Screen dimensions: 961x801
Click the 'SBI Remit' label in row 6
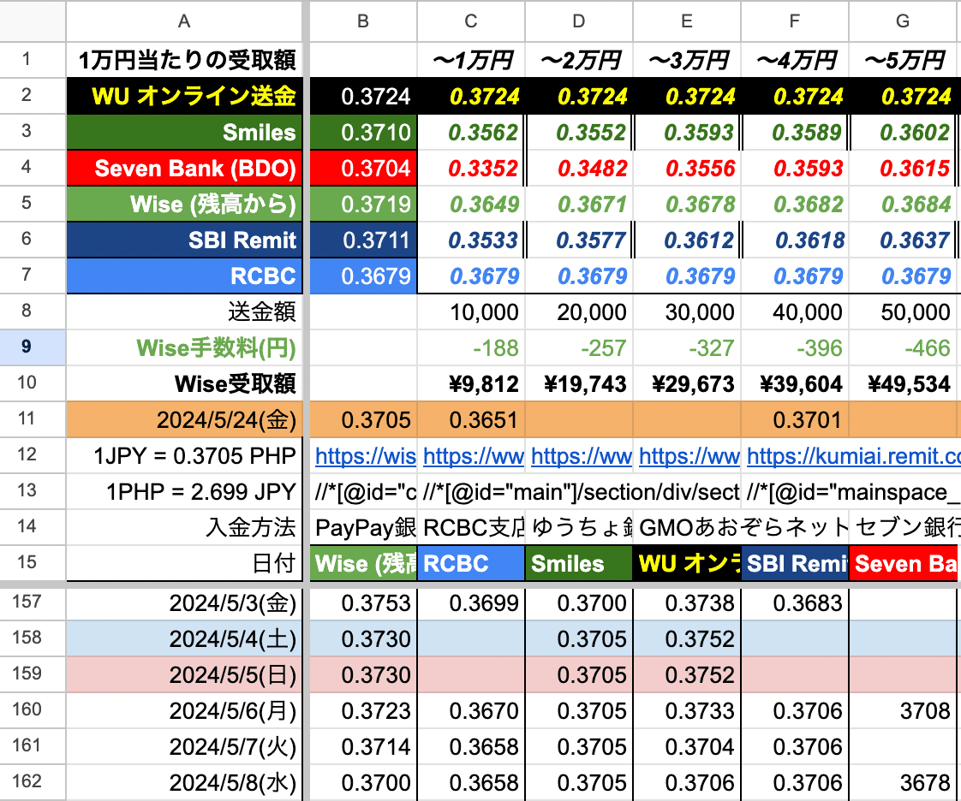[x=184, y=240]
